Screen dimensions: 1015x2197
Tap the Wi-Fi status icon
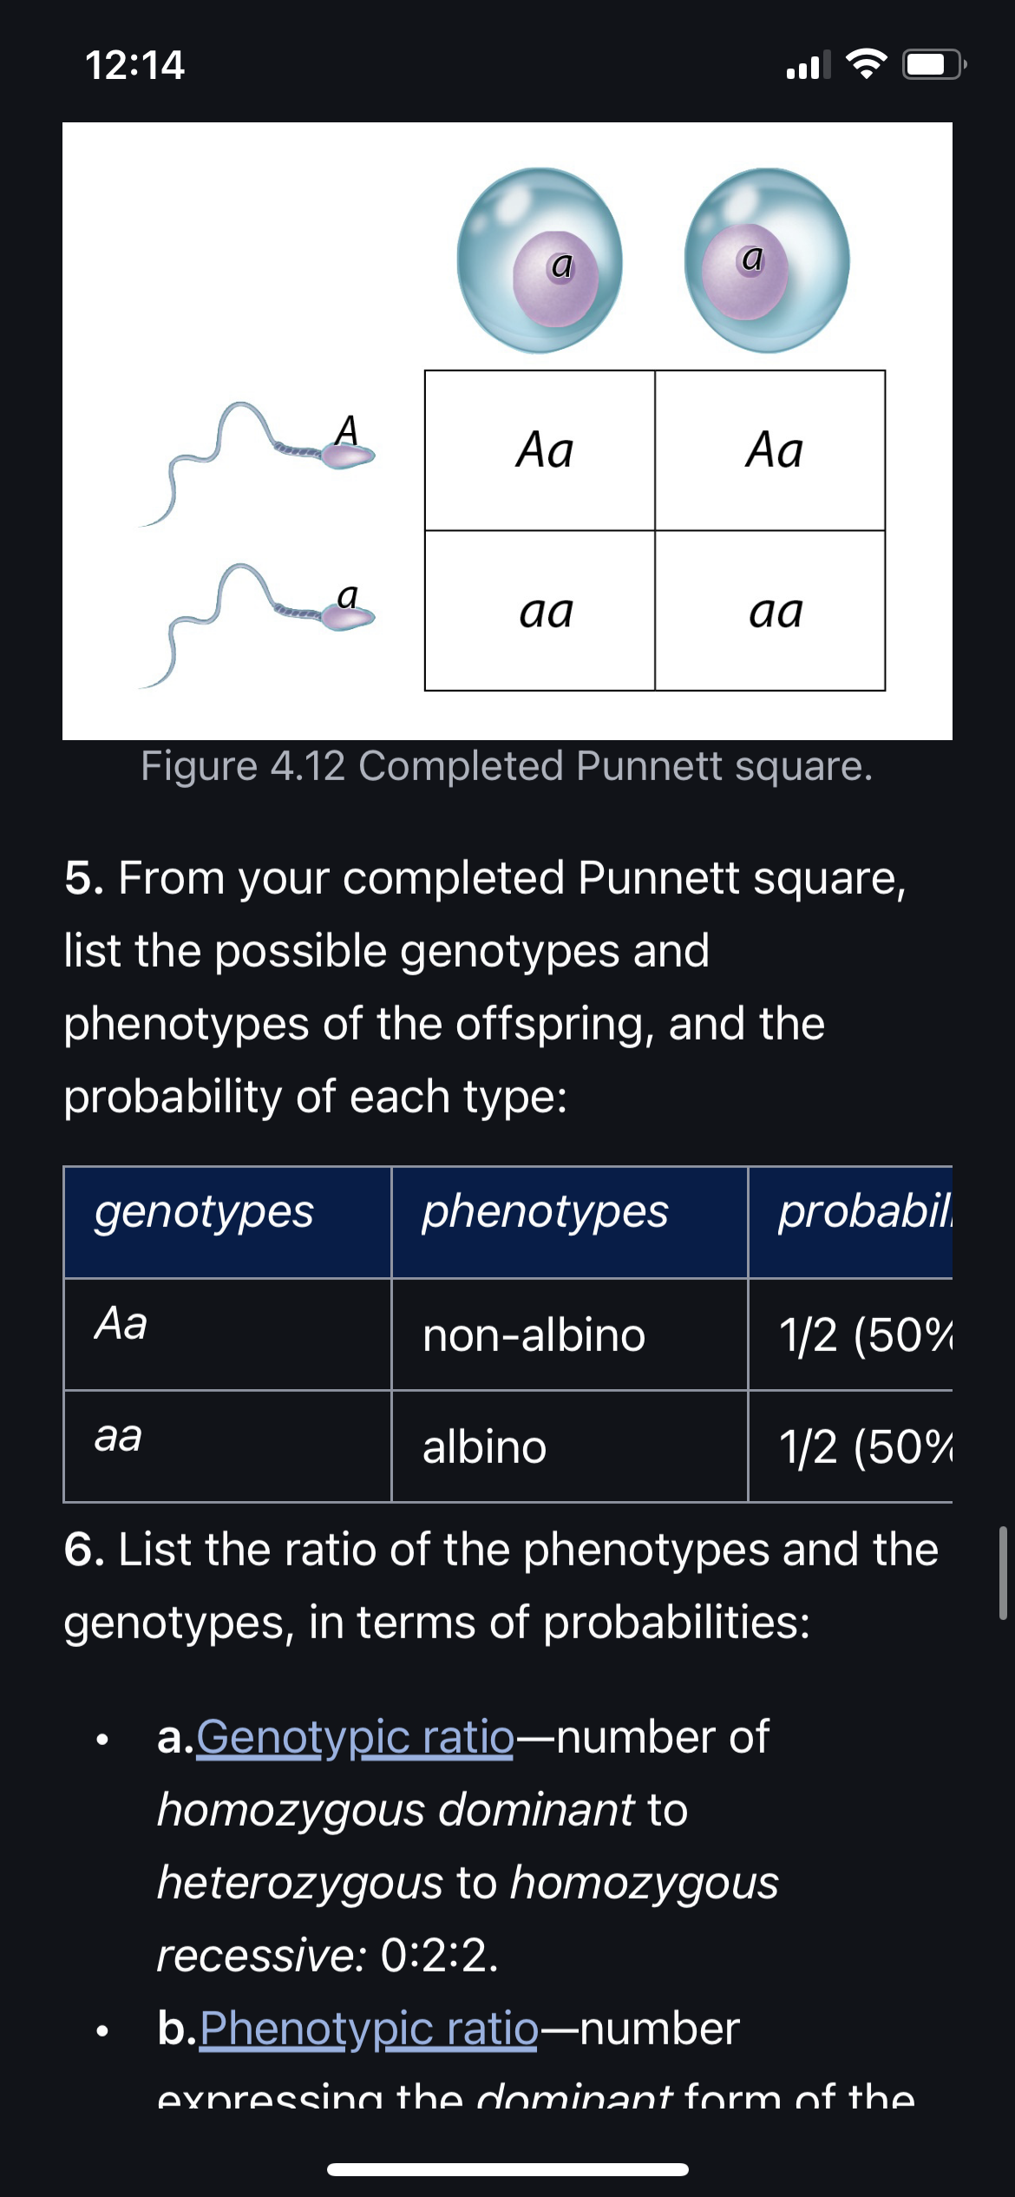pos(866,64)
